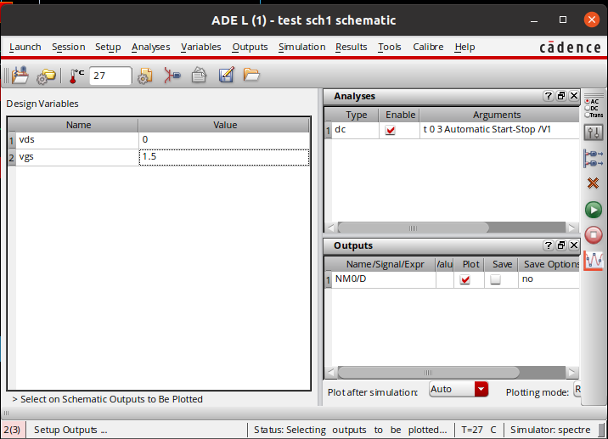Click the orange X delete icon
The width and height of the screenshot is (608, 439).
[593, 183]
